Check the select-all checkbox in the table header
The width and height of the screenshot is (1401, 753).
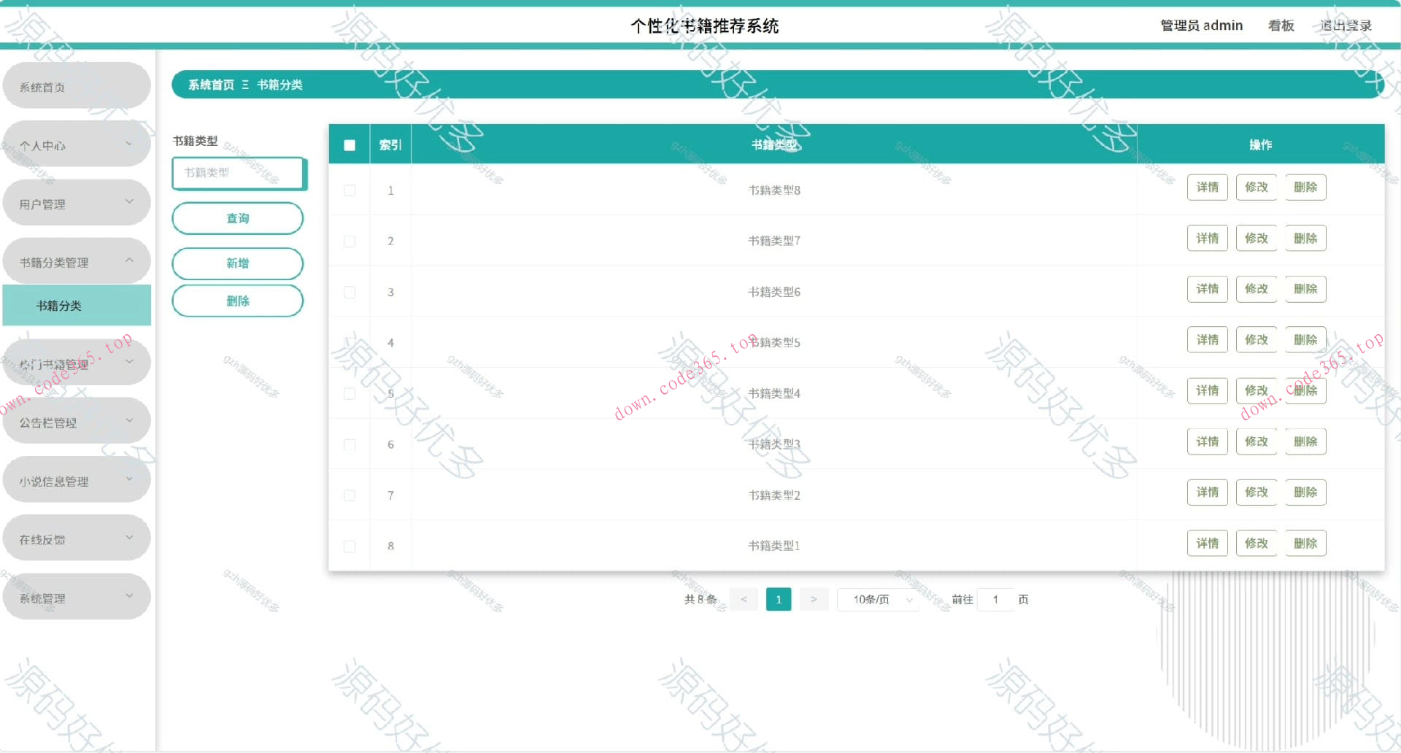click(x=350, y=144)
